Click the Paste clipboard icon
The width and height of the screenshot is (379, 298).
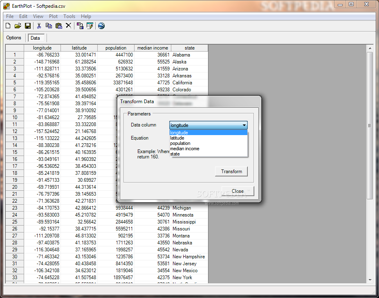point(59,26)
